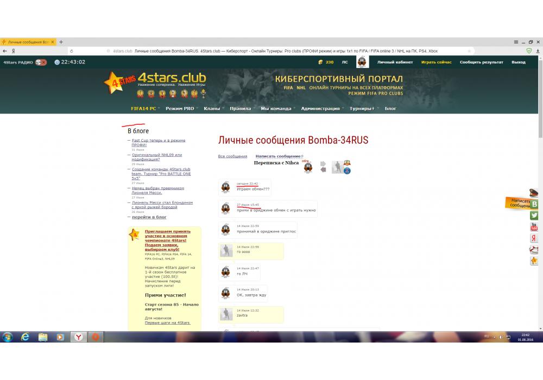Image resolution: width=543 pixels, height=380 pixels.
Task: Open Личный кабинет
Action: [x=395, y=62]
